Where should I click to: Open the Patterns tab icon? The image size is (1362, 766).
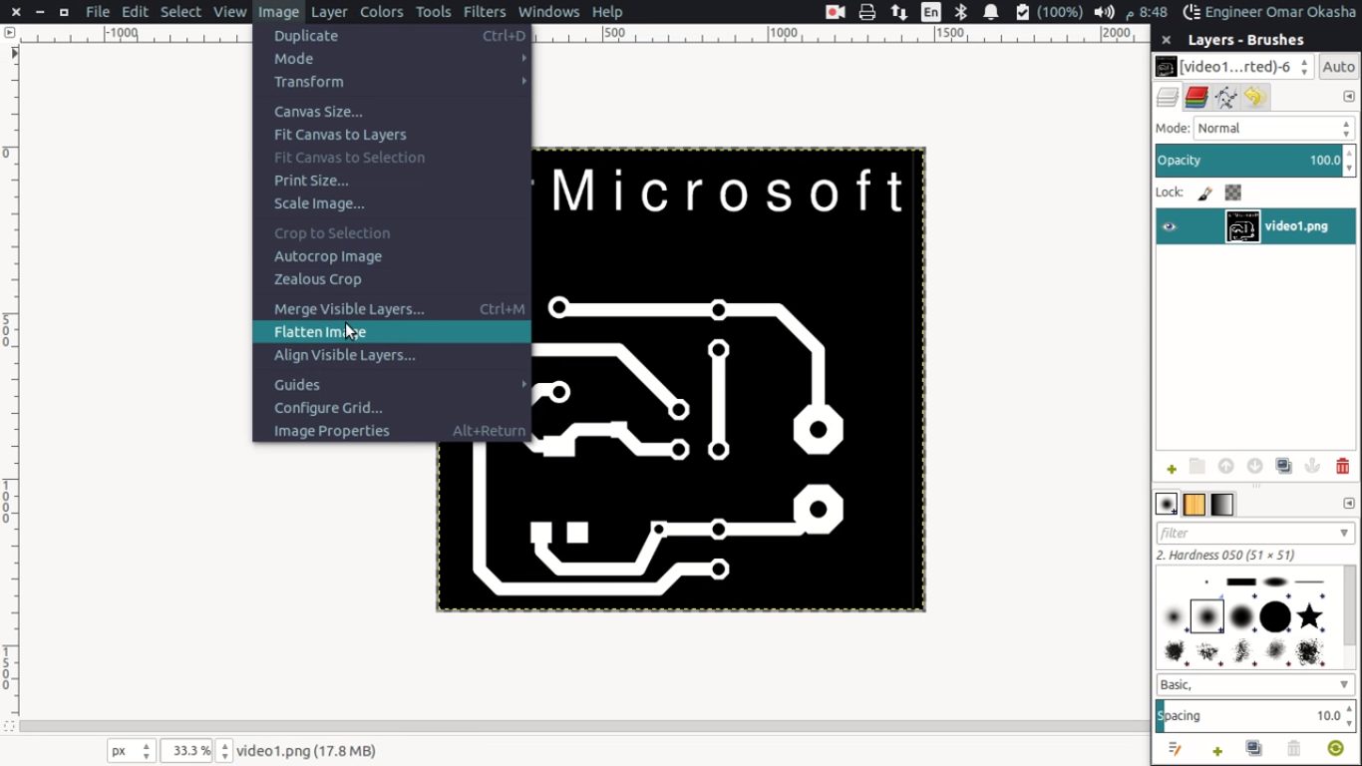[1194, 505]
